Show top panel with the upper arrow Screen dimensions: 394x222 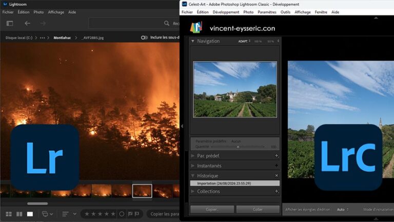[x=376, y=18]
